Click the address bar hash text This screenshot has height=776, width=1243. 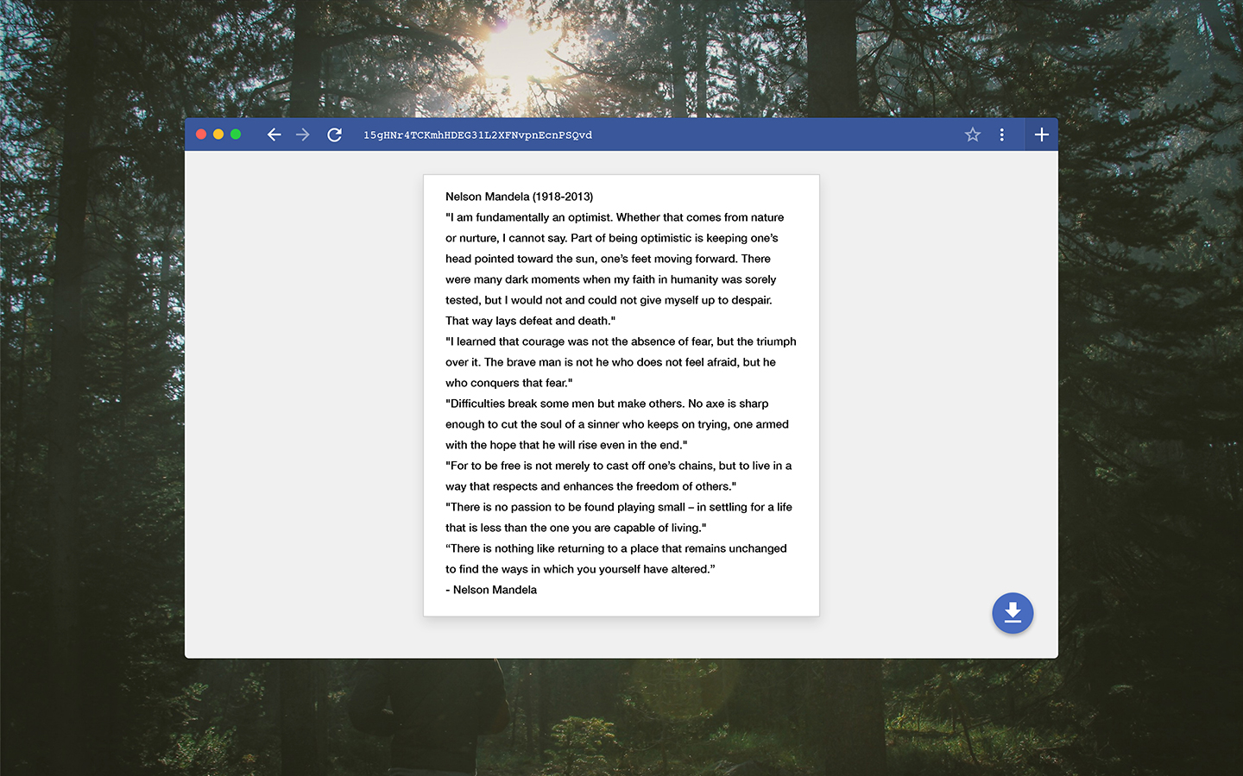tap(477, 135)
